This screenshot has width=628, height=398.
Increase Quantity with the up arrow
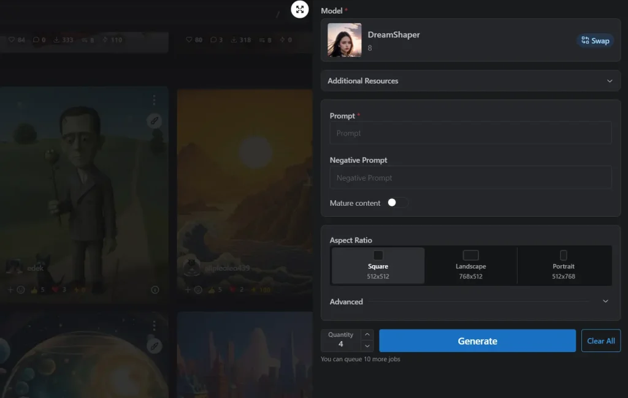367,334
